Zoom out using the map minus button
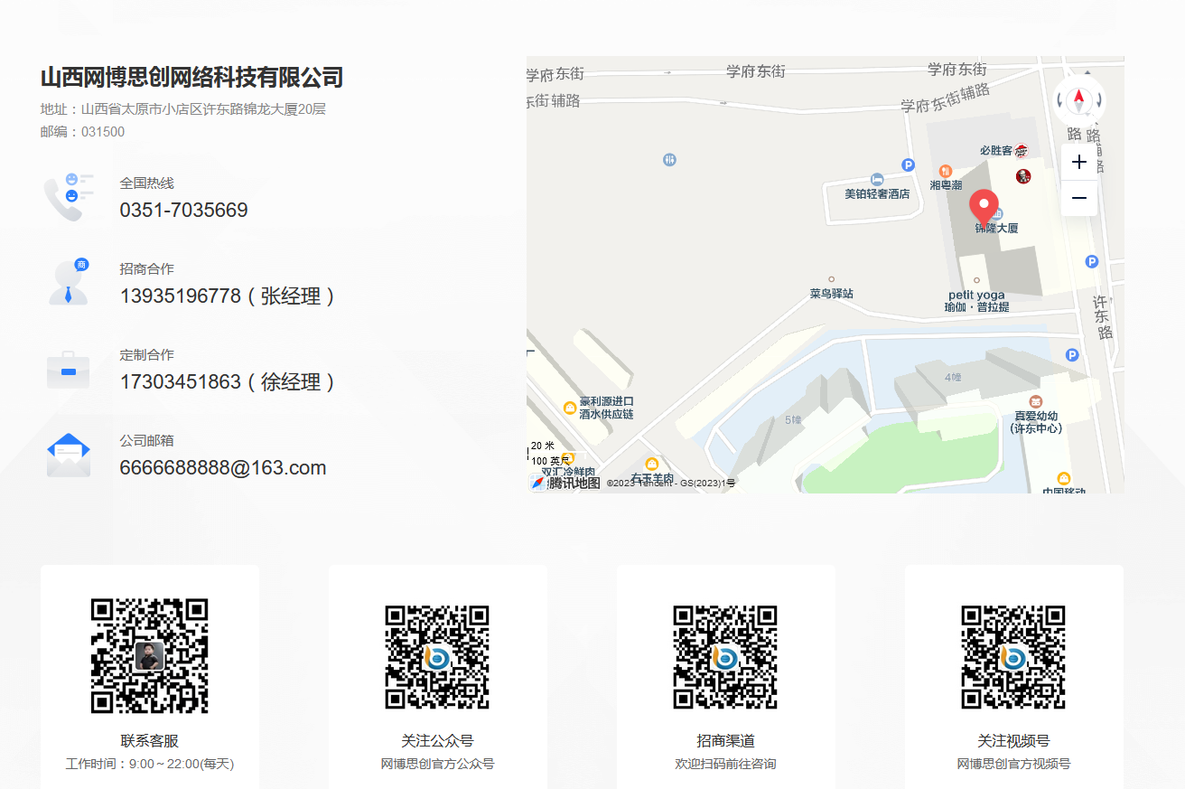Image resolution: width=1185 pixels, height=789 pixels. pyautogui.click(x=1079, y=198)
